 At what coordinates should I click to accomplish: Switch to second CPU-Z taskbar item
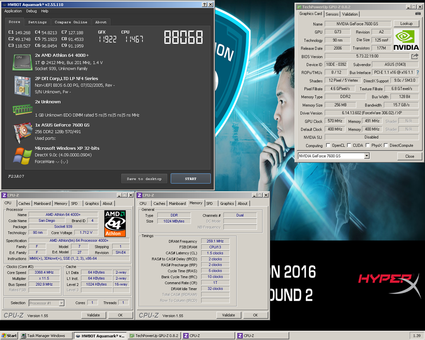click(263, 336)
